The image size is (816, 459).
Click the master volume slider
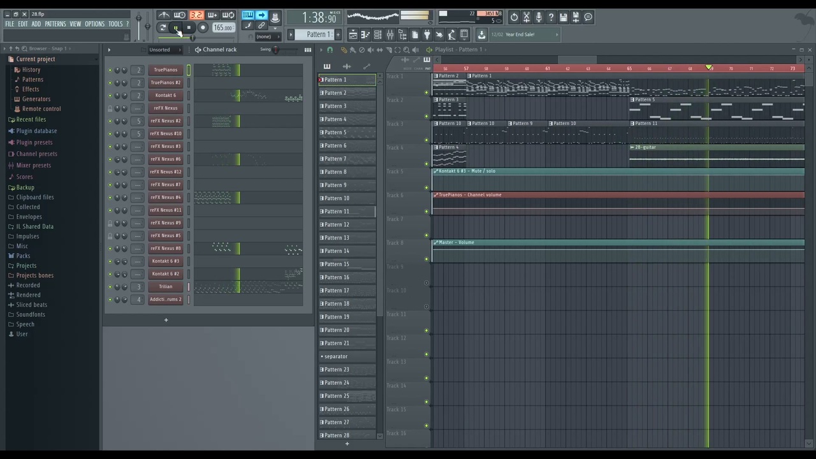pyautogui.click(x=139, y=26)
